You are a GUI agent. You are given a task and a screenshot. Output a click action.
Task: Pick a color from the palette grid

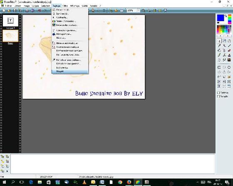click(224, 29)
